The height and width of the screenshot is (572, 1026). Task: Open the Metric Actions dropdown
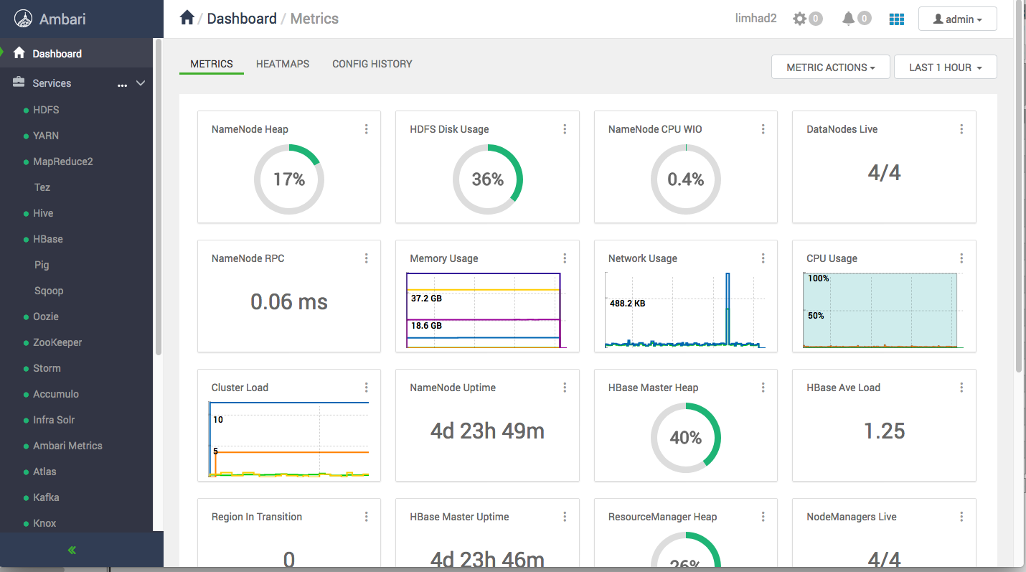[x=830, y=67]
